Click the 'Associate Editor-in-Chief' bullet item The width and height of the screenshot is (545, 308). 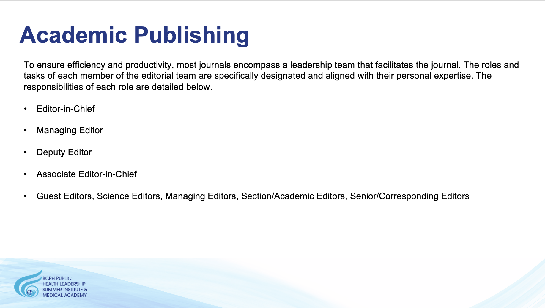click(86, 174)
